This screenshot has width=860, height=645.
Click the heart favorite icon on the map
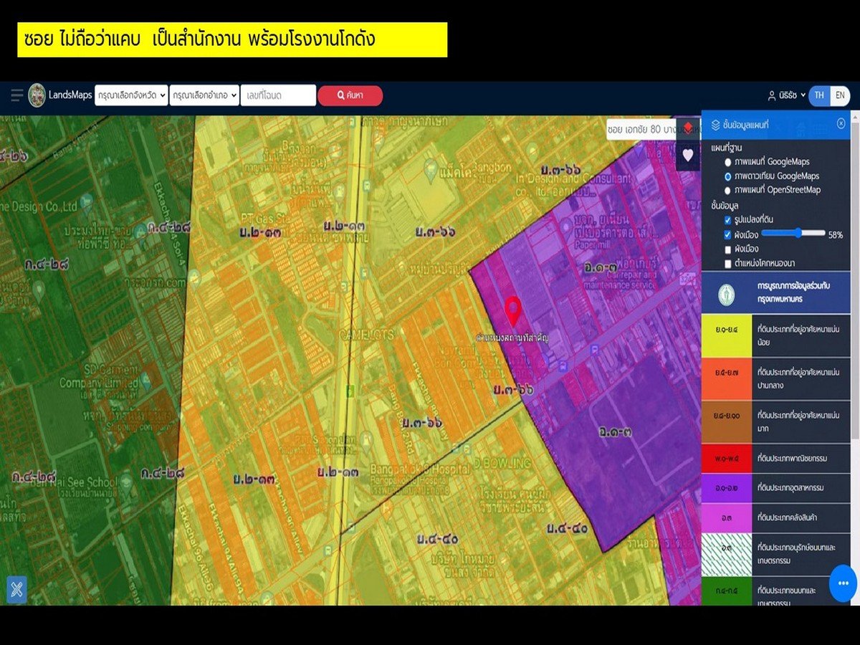(688, 155)
